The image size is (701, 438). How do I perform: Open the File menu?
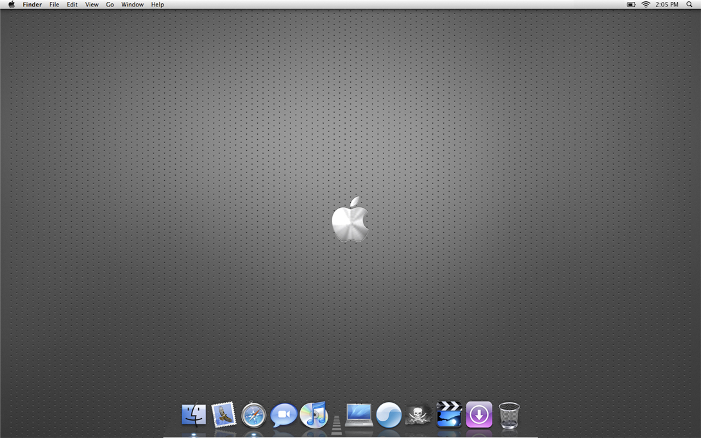click(54, 4)
